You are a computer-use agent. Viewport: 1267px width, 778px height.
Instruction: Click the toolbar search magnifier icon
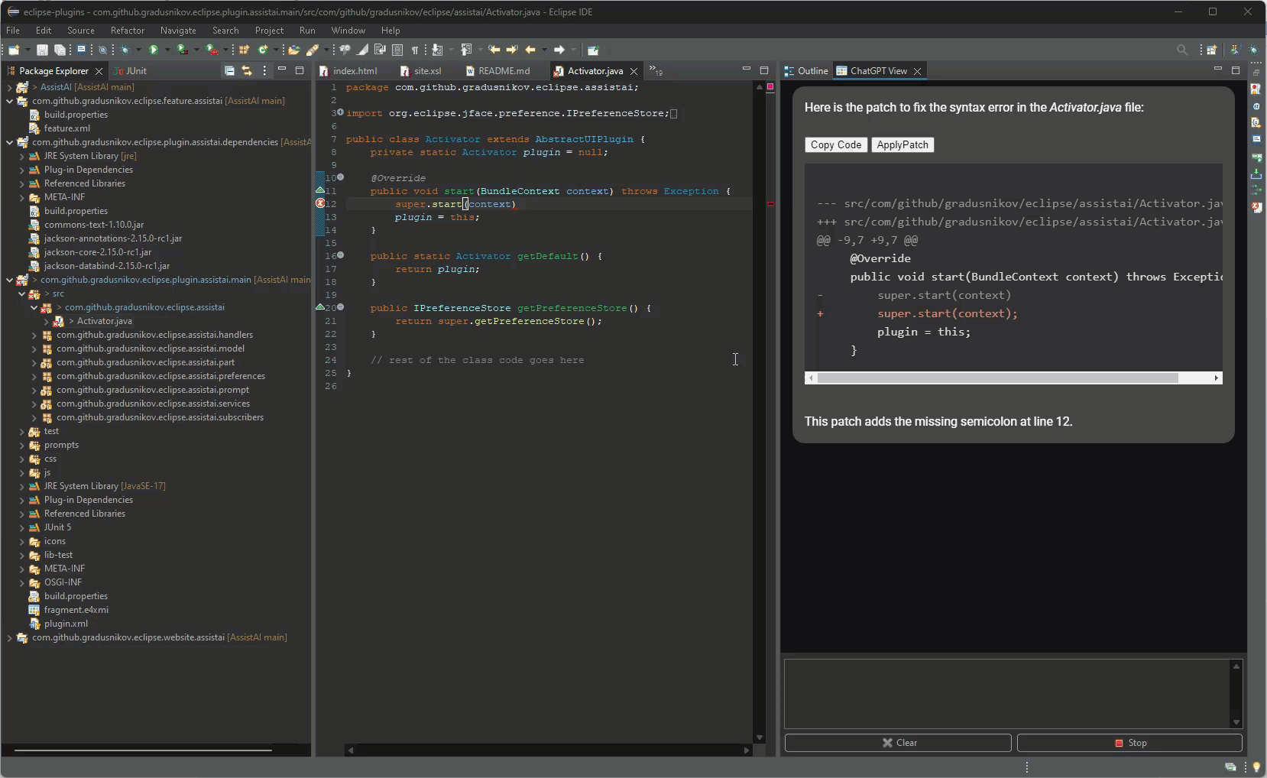point(1182,50)
